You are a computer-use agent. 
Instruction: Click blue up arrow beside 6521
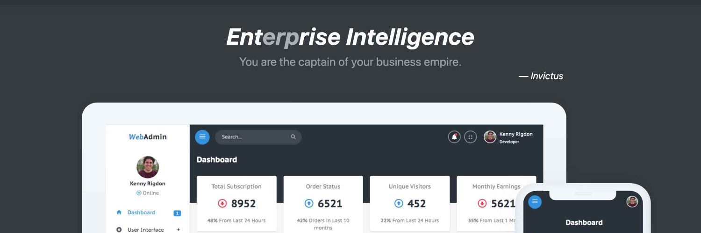click(x=309, y=204)
